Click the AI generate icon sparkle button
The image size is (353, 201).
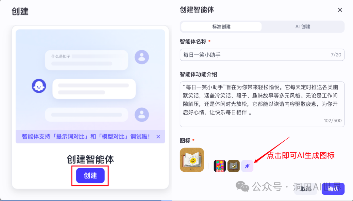point(247,166)
